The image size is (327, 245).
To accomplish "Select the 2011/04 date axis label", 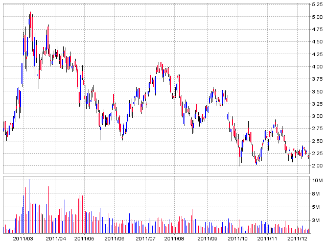I will 56,238.
